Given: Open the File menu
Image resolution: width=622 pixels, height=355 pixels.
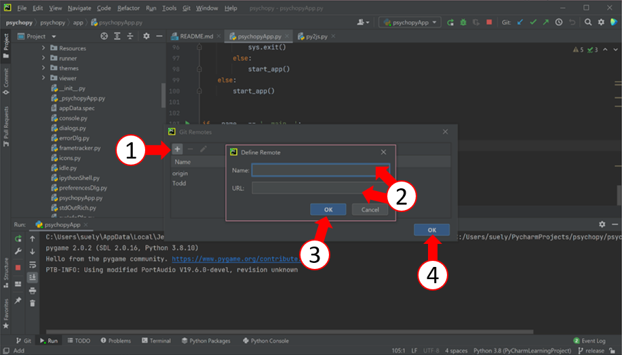Looking at the screenshot, I should (22, 8).
